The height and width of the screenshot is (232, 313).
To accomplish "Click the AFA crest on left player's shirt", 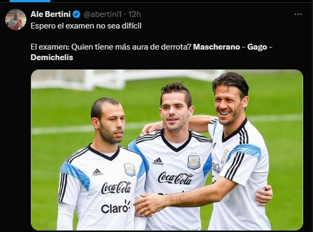I will pyautogui.click(x=130, y=170).
